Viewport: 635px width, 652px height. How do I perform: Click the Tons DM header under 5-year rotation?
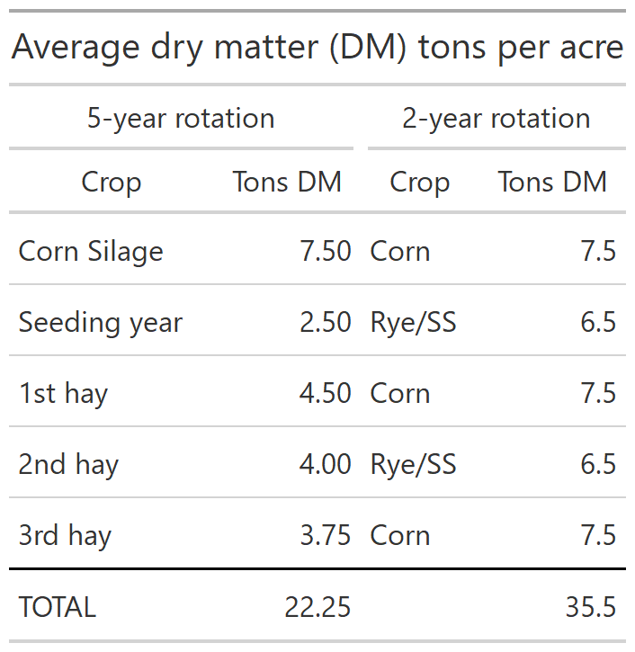(x=287, y=183)
